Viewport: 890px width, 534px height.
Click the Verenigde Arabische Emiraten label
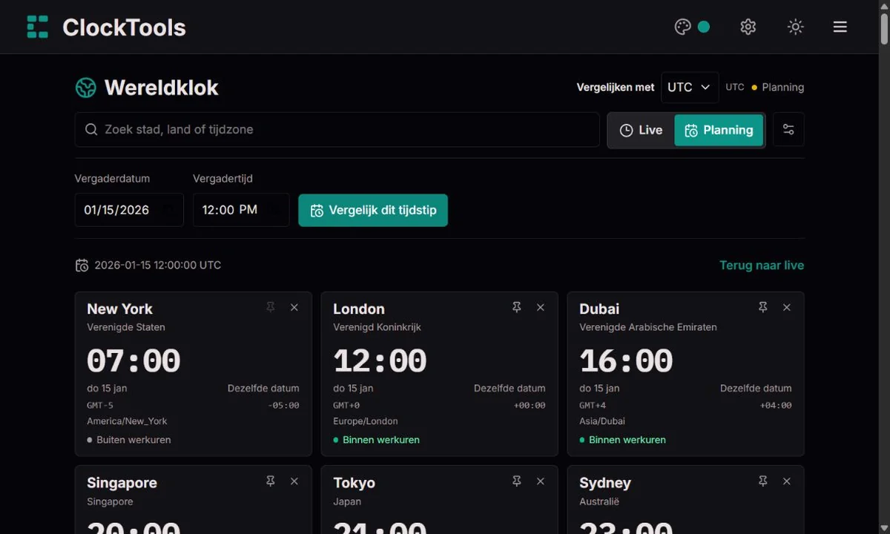648,327
